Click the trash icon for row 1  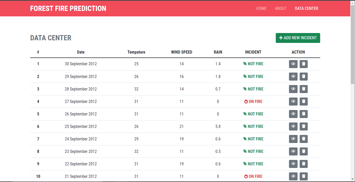click(304, 64)
